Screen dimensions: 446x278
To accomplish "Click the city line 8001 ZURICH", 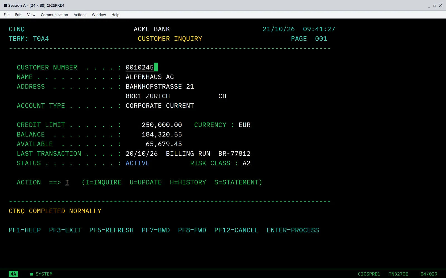I will pos(148,96).
